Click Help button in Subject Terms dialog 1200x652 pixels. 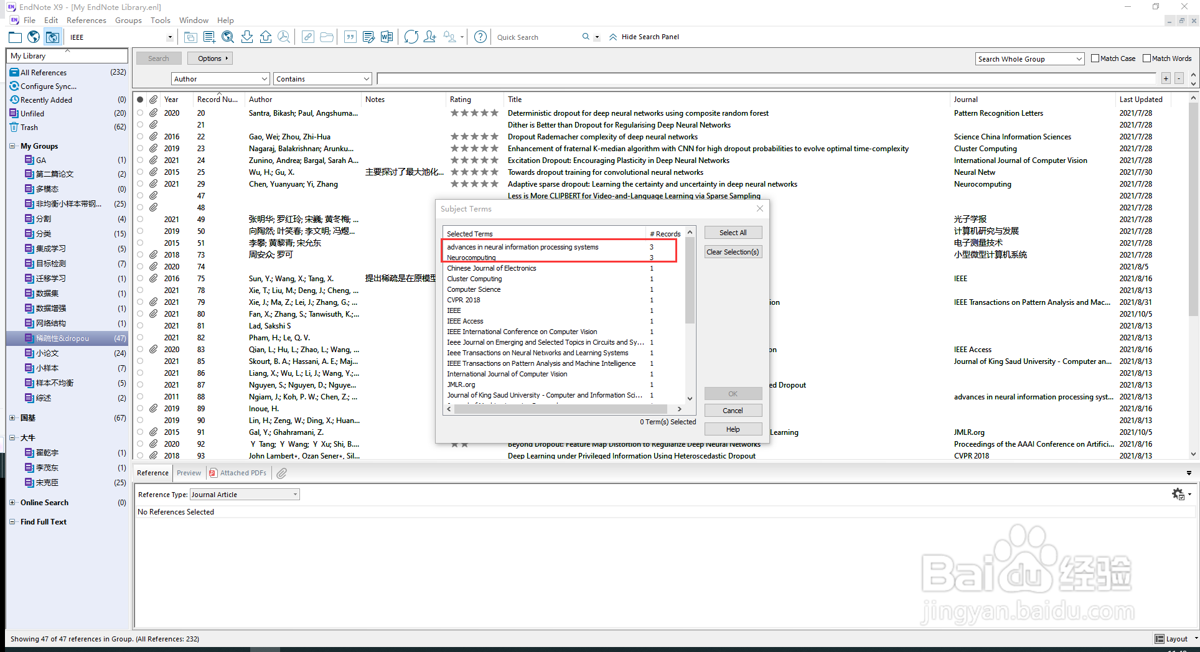coord(733,429)
